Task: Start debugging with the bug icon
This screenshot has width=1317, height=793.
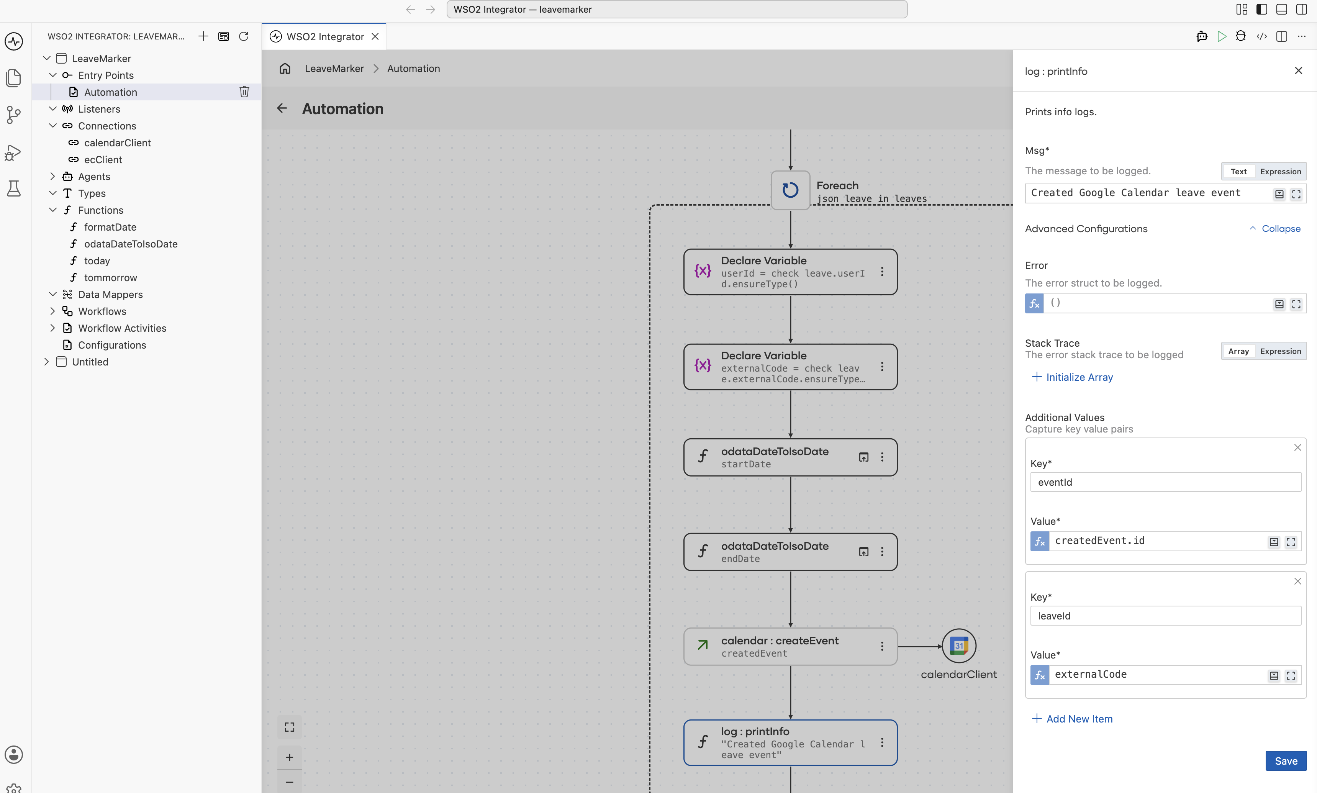Action: [x=1241, y=36]
